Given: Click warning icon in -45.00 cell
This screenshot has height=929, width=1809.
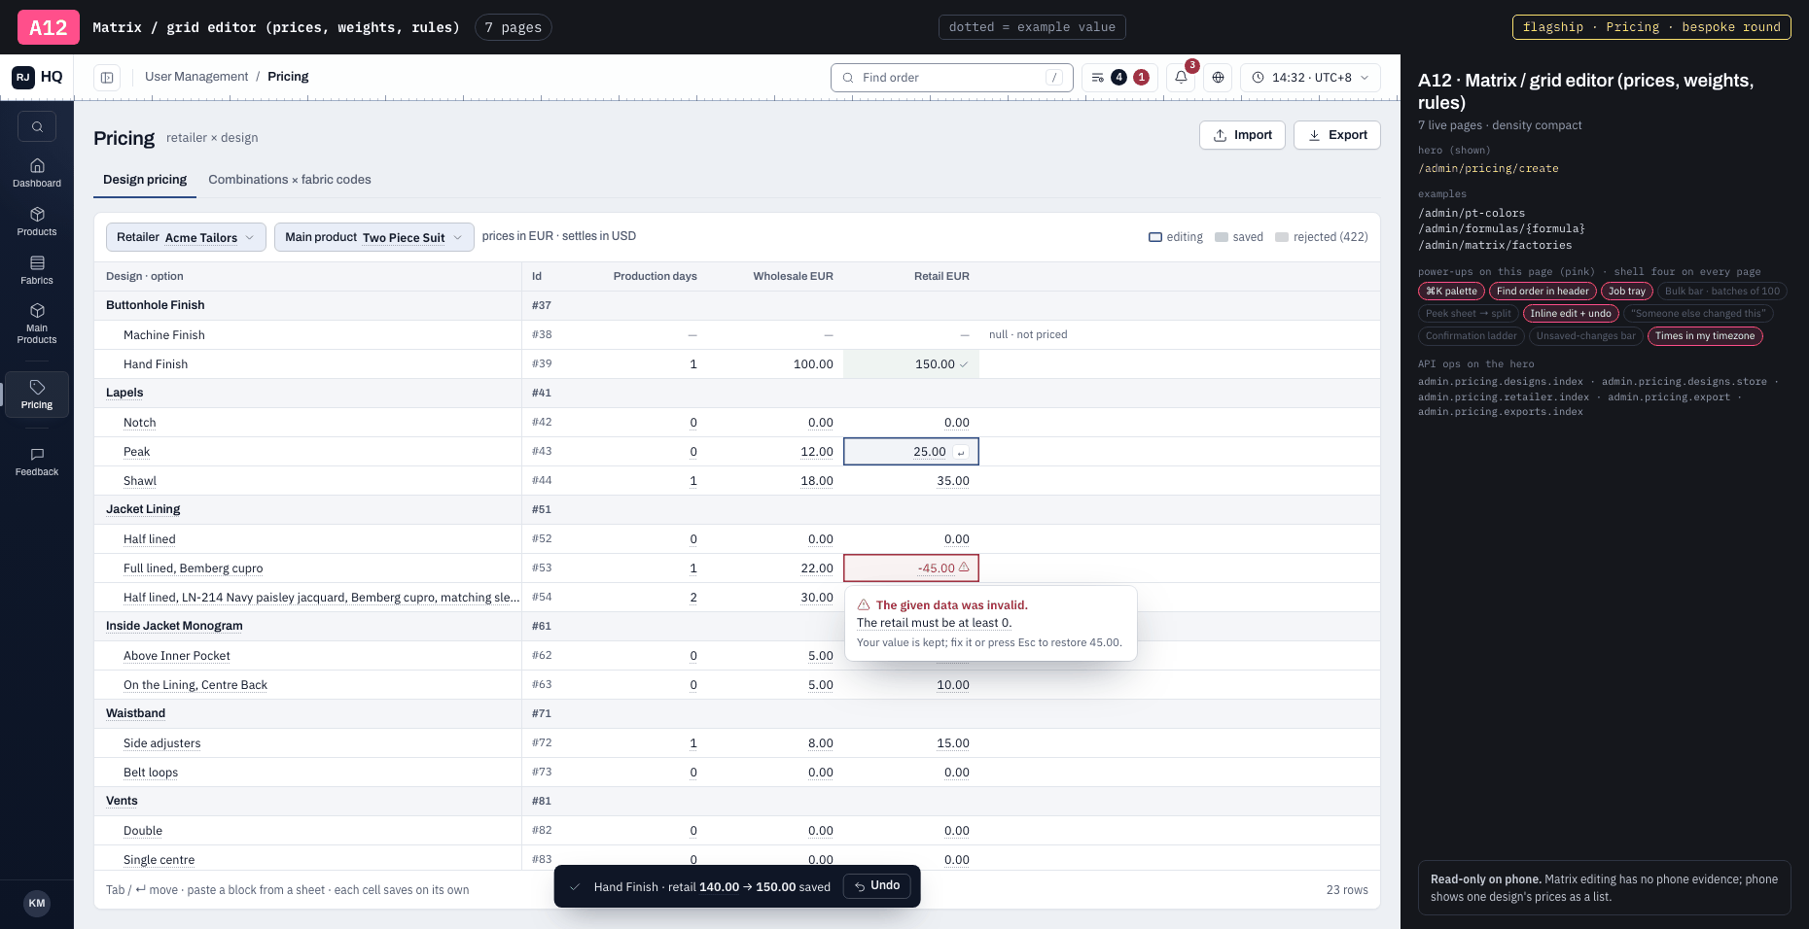Looking at the screenshot, I should pyautogui.click(x=964, y=567).
